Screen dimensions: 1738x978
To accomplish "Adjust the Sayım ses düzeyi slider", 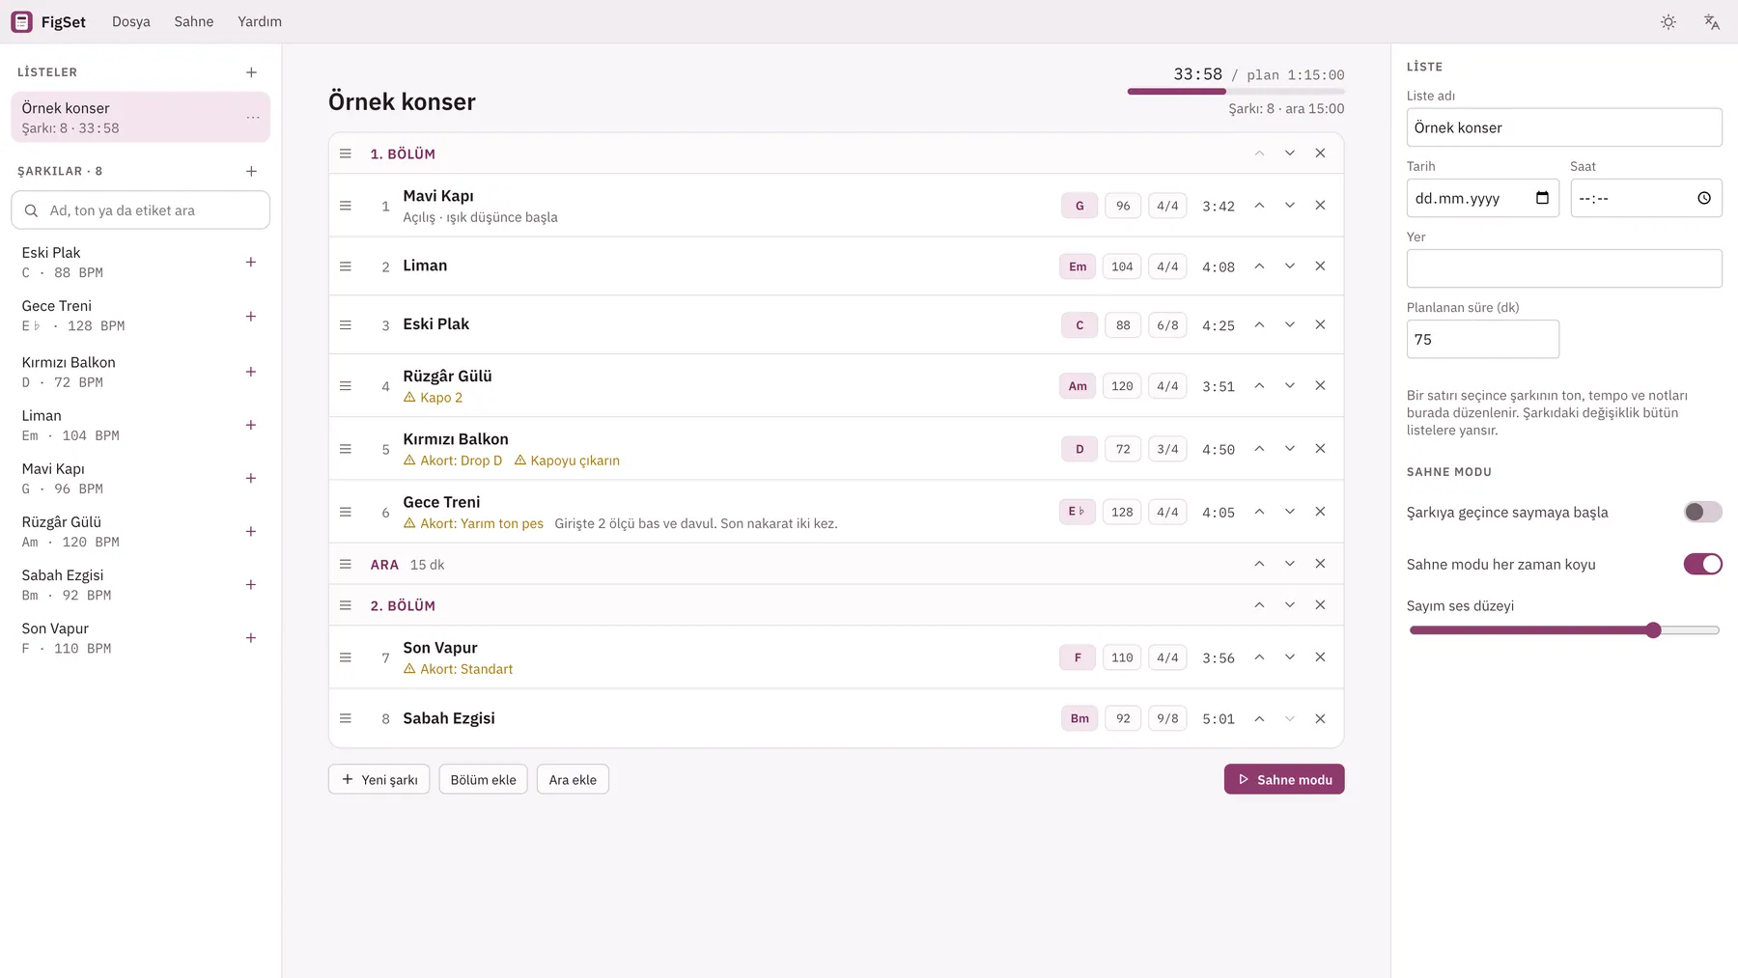I will [x=1564, y=630].
